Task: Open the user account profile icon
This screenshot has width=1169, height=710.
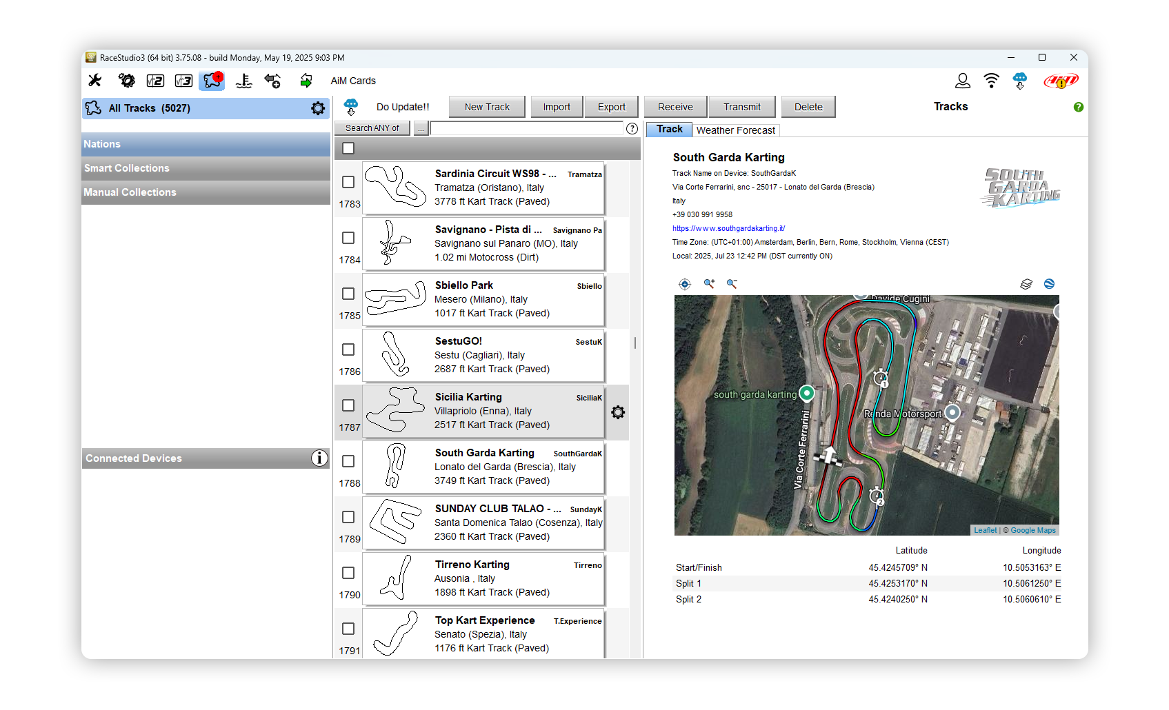Action: (963, 81)
